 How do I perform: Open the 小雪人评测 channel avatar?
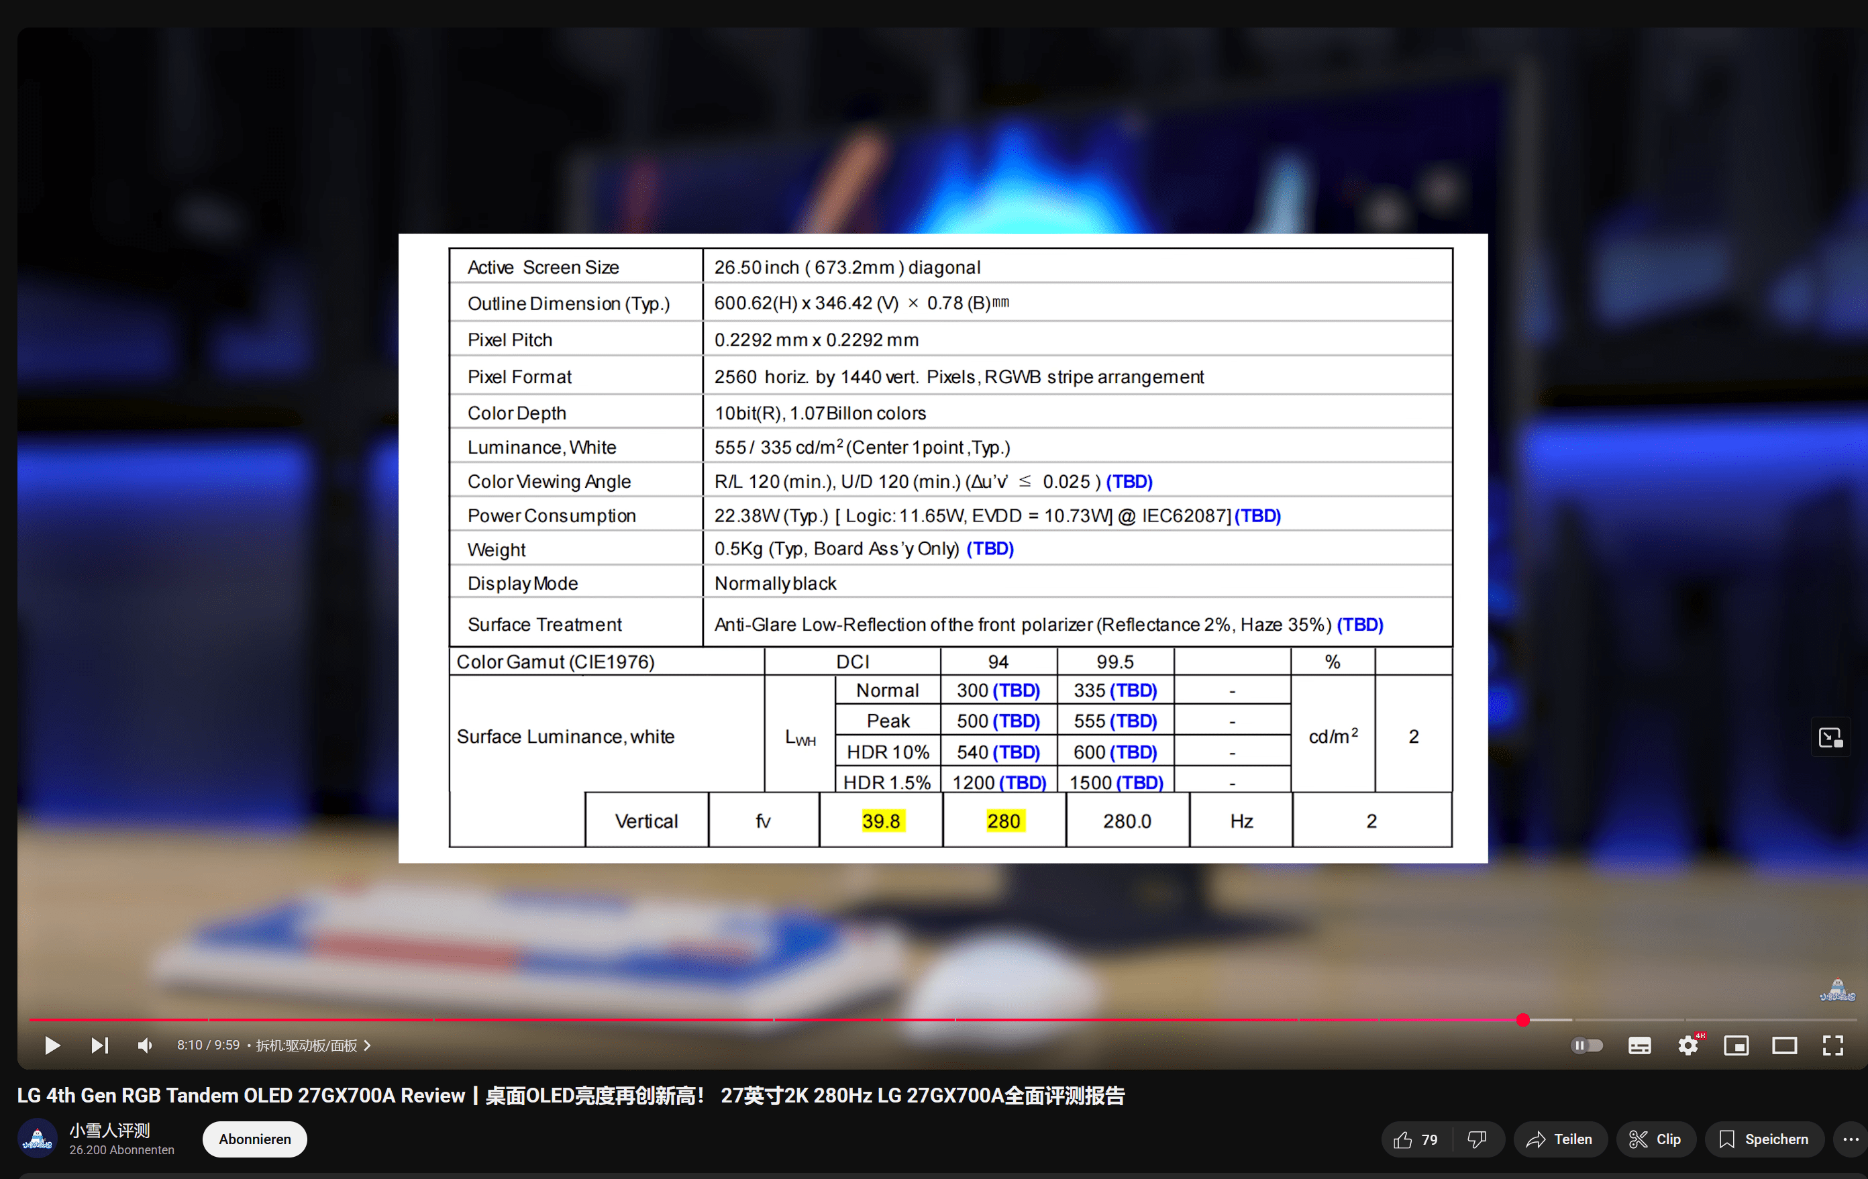click(37, 1138)
